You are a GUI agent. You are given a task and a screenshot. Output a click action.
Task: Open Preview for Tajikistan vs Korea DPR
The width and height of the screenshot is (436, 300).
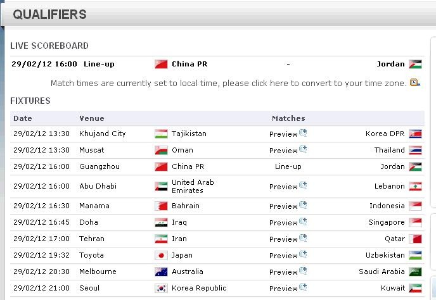(x=288, y=134)
